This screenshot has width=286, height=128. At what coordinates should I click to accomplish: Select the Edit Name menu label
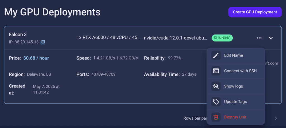point(233,55)
